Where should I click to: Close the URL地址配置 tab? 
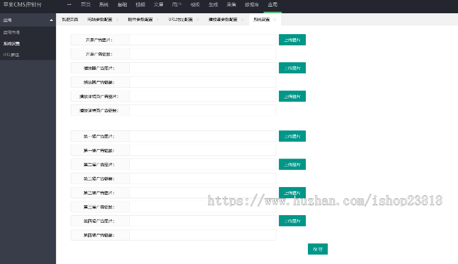click(198, 19)
